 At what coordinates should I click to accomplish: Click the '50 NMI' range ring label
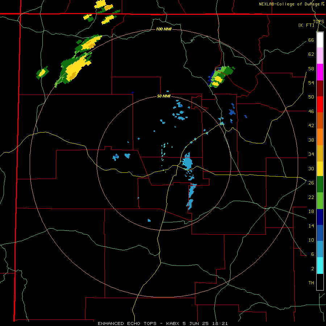click(x=164, y=96)
